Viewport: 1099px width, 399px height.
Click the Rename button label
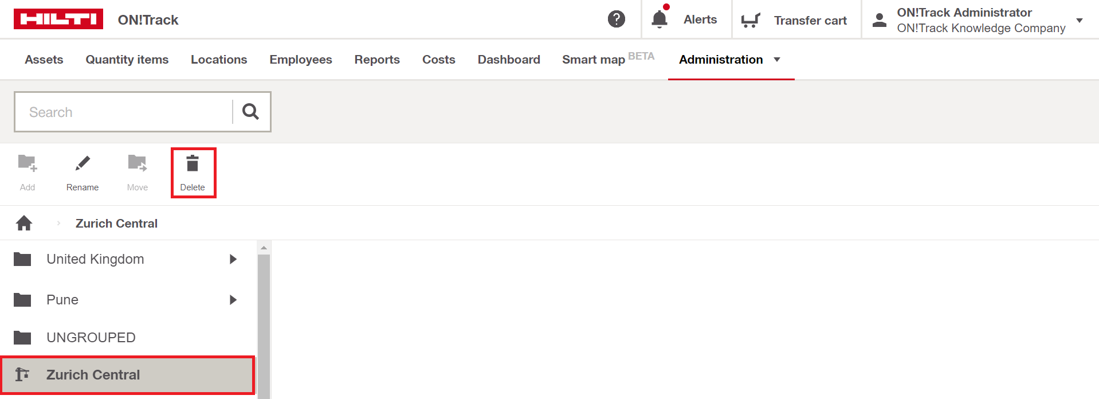tap(83, 187)
